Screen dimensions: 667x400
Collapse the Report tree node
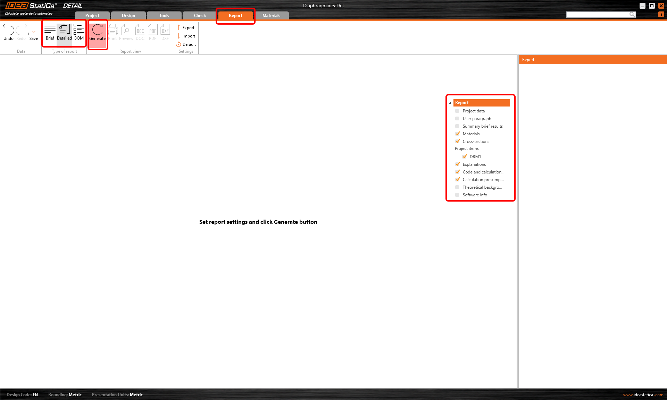(450, 103)
